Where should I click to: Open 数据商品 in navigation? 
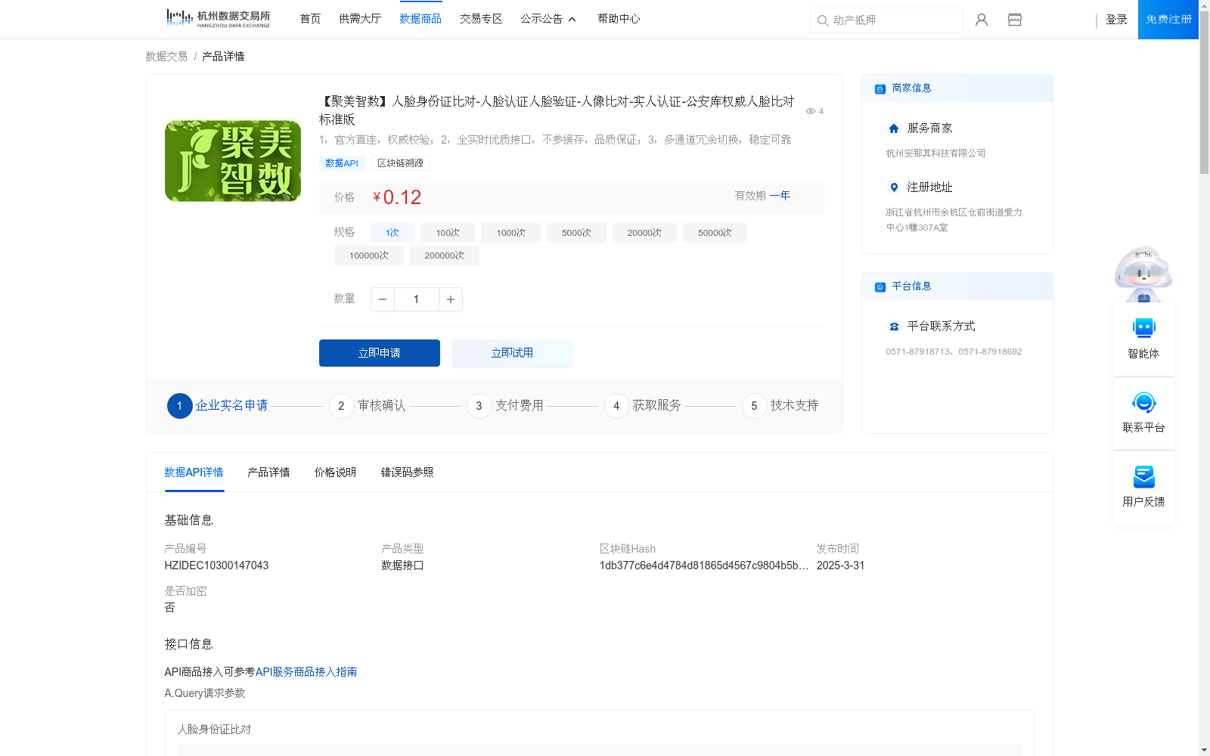coord(420,19)
